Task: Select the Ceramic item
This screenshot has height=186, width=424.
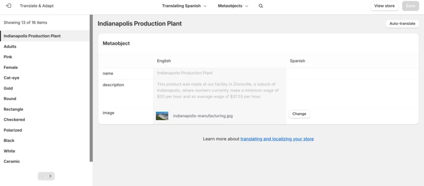Action: click(45, 162)
